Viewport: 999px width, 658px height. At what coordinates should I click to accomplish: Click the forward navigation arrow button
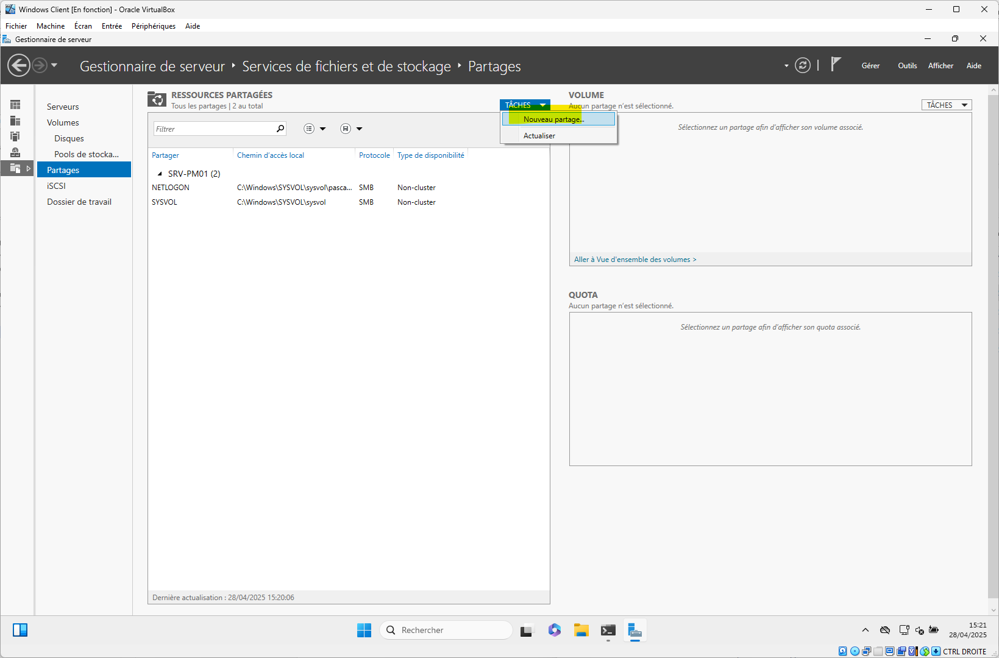click(40, 65)
